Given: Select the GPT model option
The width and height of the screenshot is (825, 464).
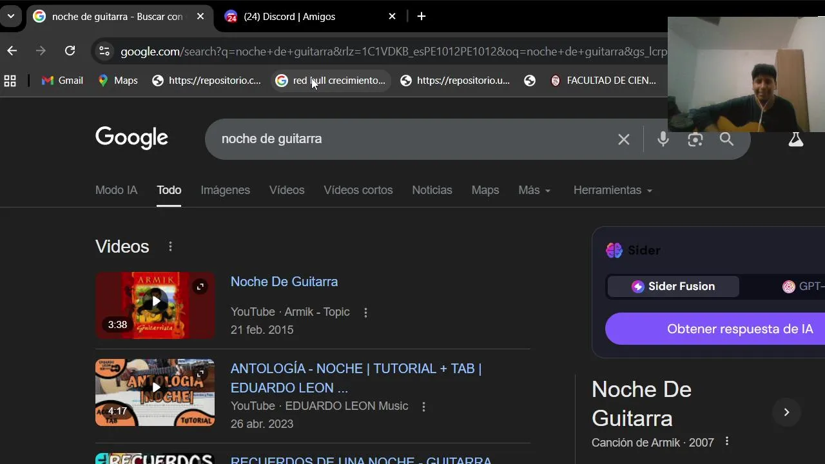Looking at the screenshot, I should point(803,287).
